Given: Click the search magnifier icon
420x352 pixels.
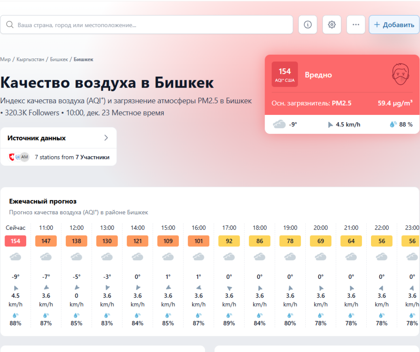Looking at the screenshot, I should point(10,25).
